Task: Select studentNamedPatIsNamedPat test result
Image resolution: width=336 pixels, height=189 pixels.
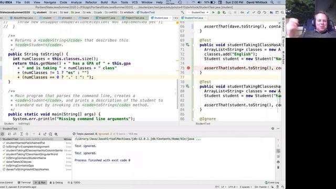Action: pyautogui.click(x=25, y=143)
